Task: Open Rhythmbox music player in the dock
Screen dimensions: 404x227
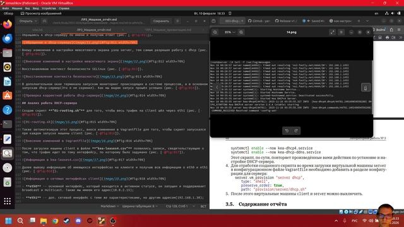Action: point(7,67)
